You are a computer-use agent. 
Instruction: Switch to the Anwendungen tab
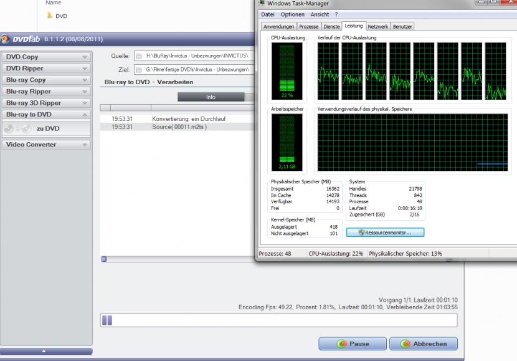[278, 26]
